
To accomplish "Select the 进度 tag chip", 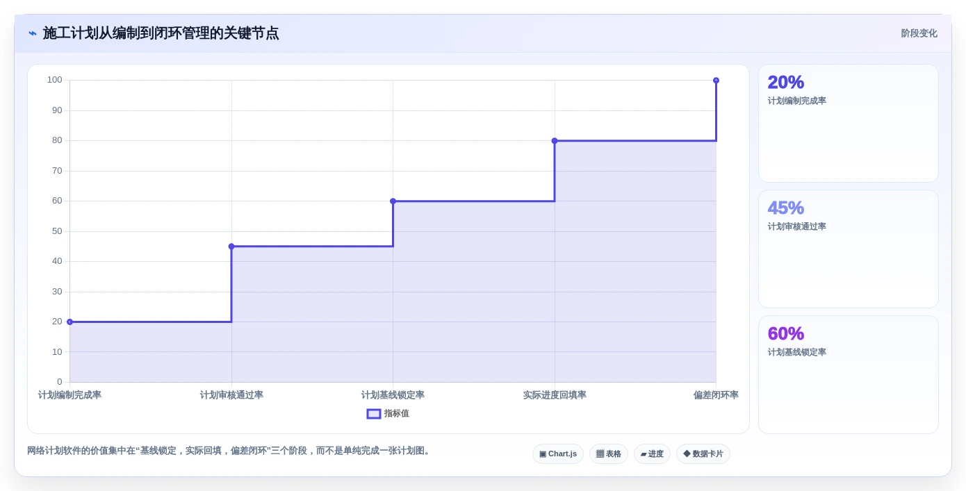I will point(652,454).
